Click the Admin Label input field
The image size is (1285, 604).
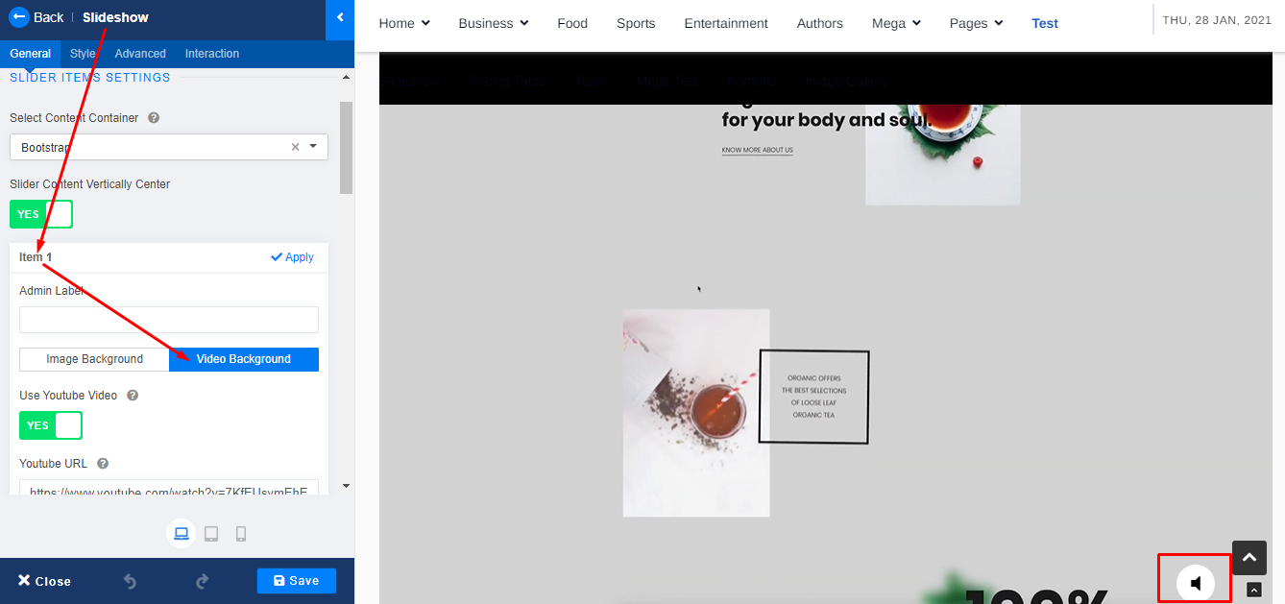169,320
